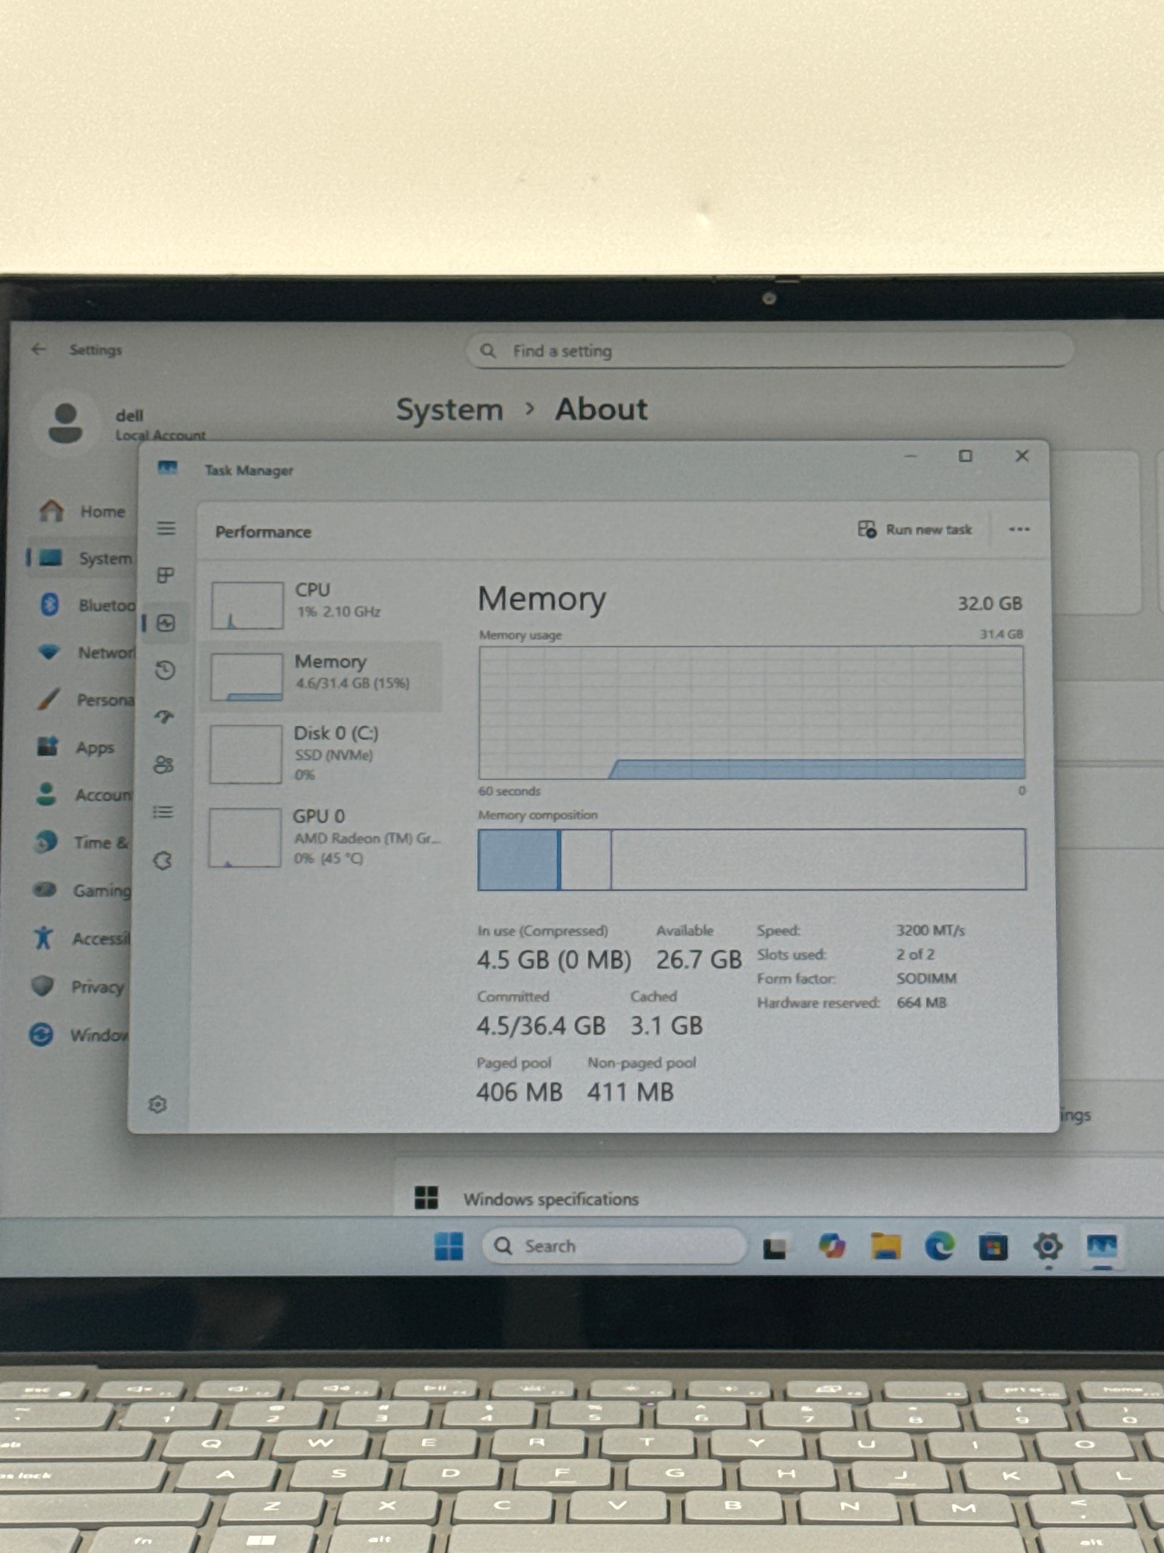The image size is (1164, 1553).
Task: Click Settings back arrow
Action: click(x=39, y=349)
